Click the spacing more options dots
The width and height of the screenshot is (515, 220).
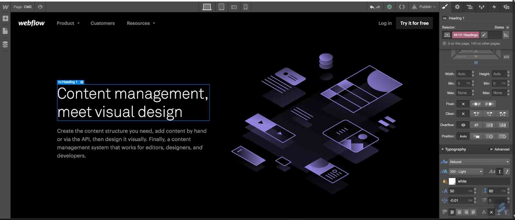(506, 57)
